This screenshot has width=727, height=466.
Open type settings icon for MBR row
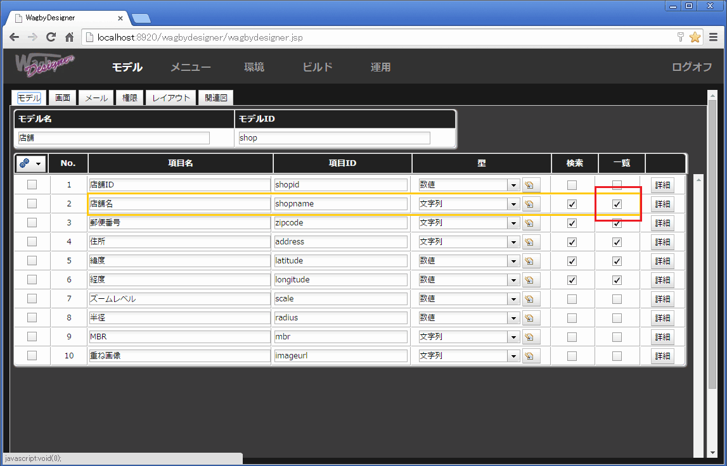coord(531,337)
